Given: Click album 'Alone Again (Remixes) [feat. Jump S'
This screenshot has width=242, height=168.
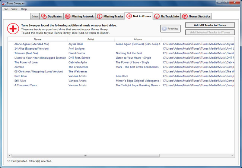Looking at the screenshot, I should click(138, 44).
